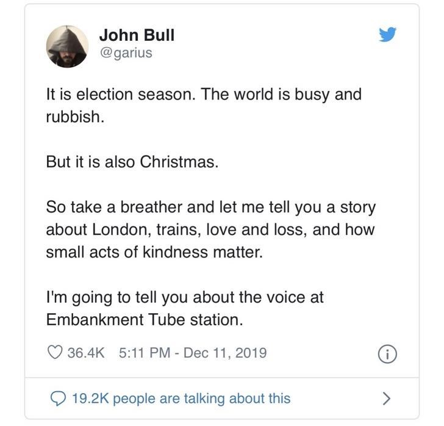Viewport: 444px width, 426px height.
Task: Click the word "rubbish" in the tweet
Action: pos(73,117)
